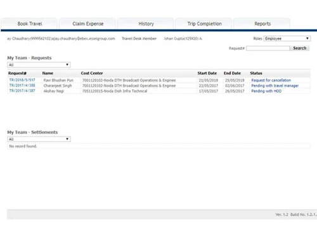Click the Name column header
Viewport: 317px width, 237px height.
coord(48,73)
